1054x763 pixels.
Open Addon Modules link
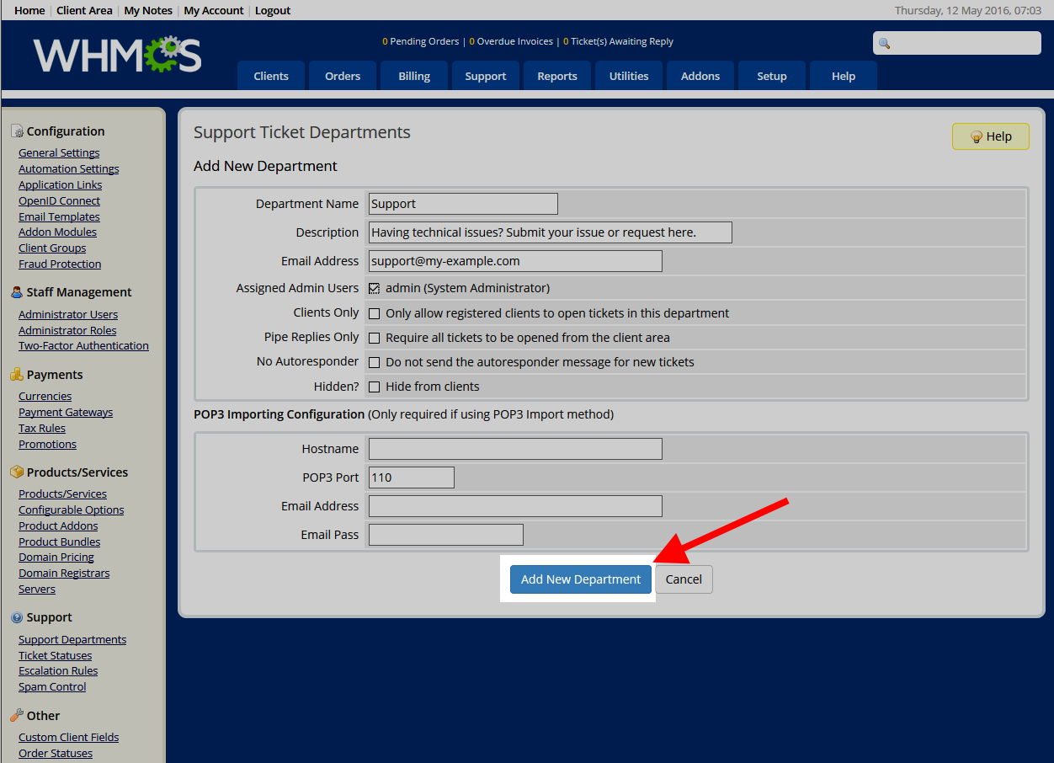point(57,232)
